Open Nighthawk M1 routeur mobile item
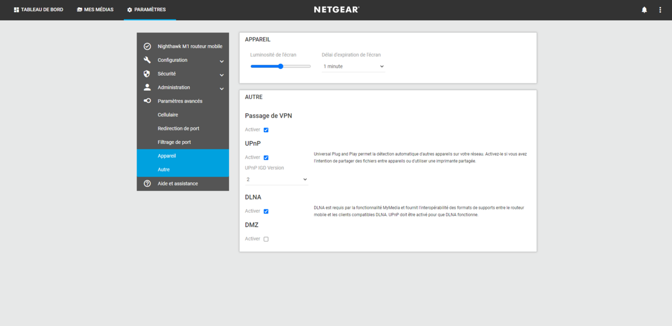672x326 pixels. [183, 46]
